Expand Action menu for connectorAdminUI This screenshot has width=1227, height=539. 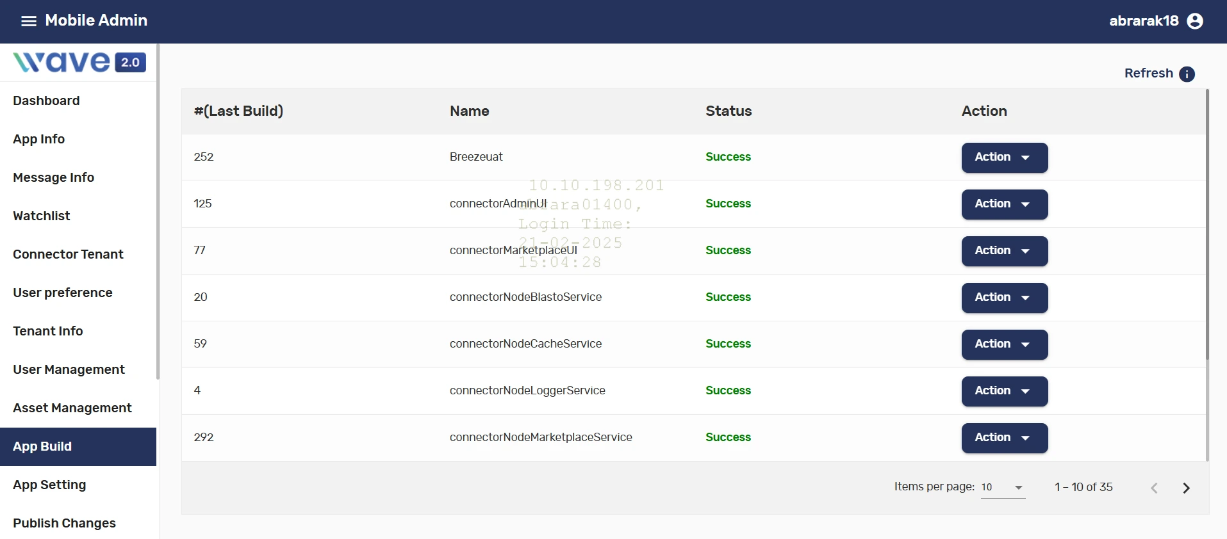[x=1004, y=204]
